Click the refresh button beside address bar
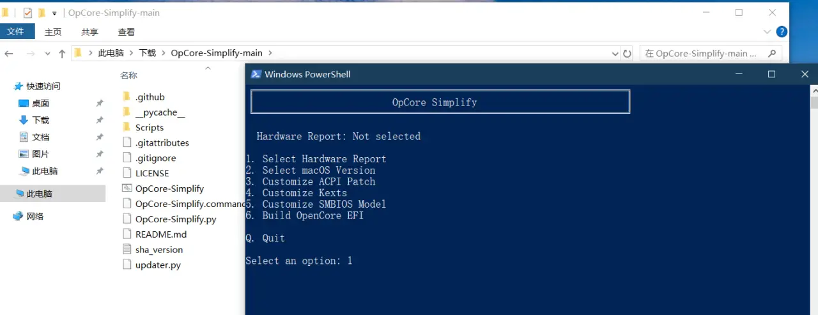 (627, 54)
